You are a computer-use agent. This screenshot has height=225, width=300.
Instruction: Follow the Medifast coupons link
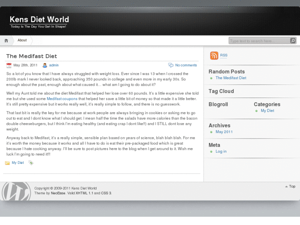click(x=62, y=99)
